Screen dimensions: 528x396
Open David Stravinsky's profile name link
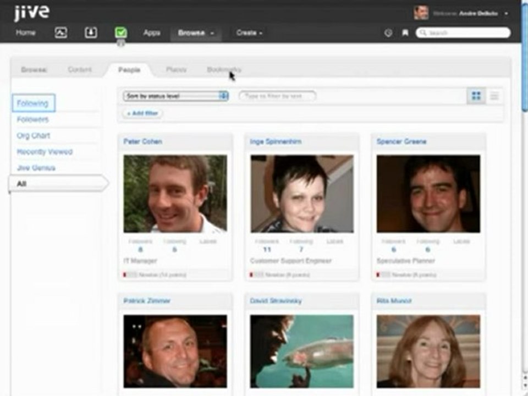(x=276, y=301)
